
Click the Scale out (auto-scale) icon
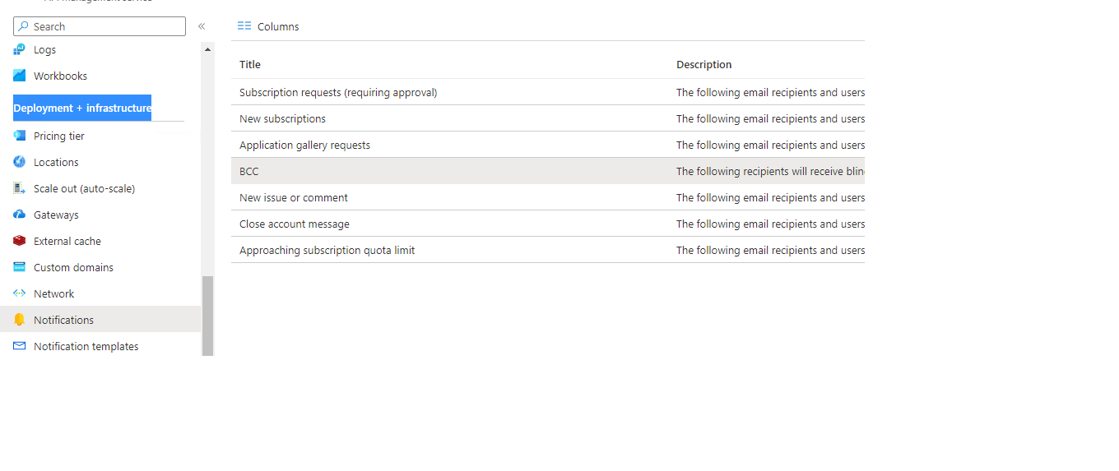coord(20,188)
